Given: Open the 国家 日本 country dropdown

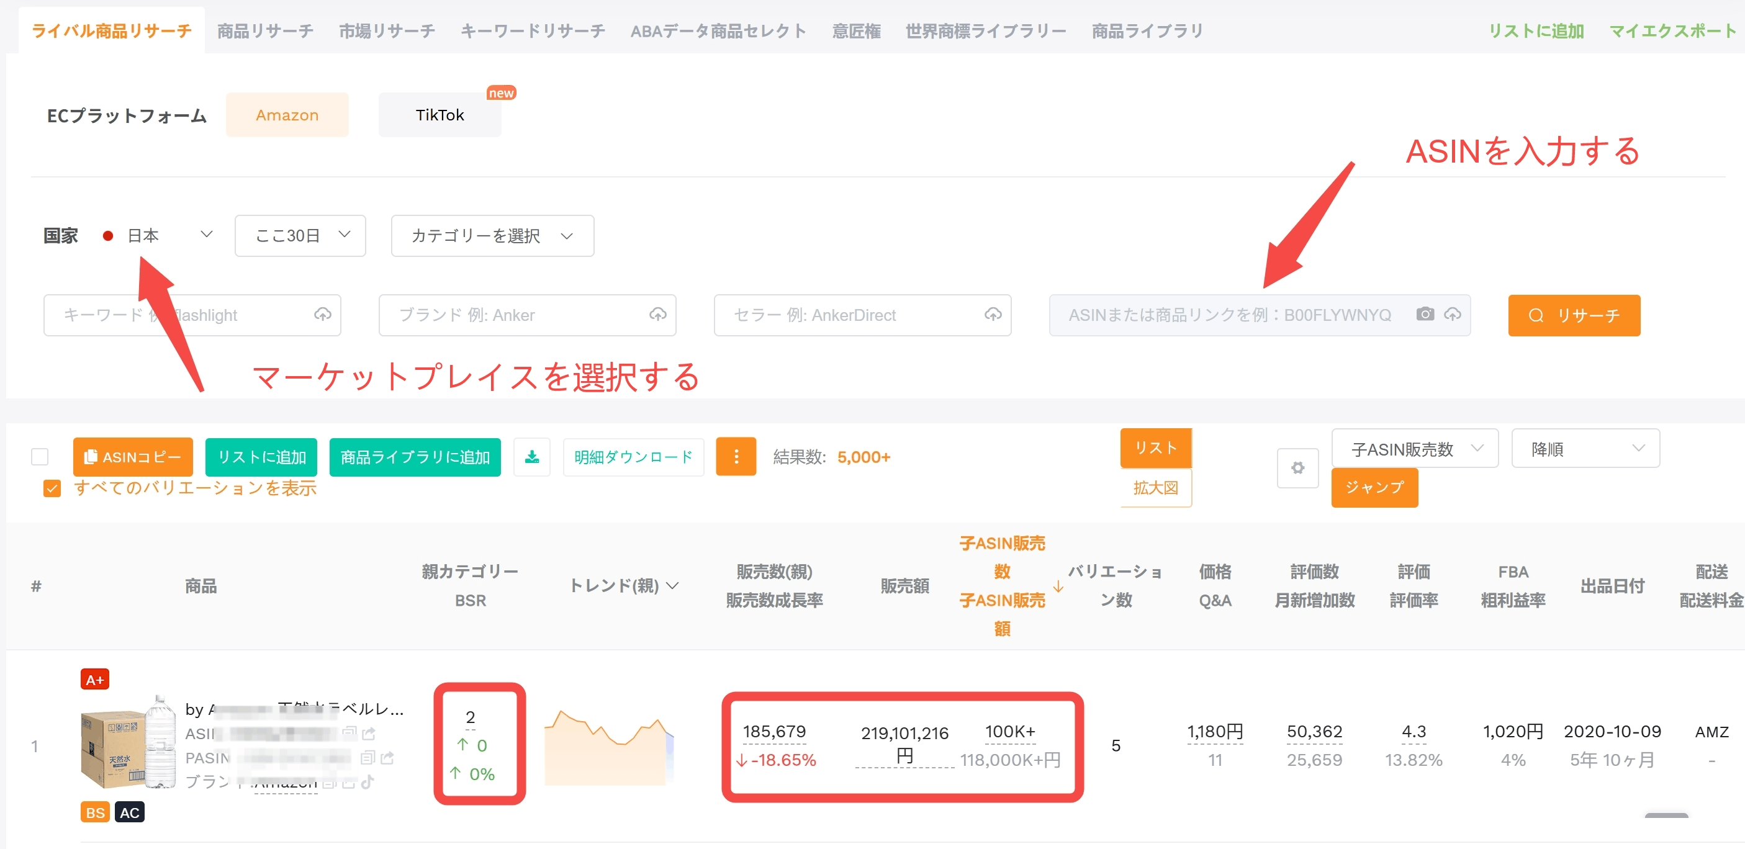Looking at the screenshot, I should [157, 235].
